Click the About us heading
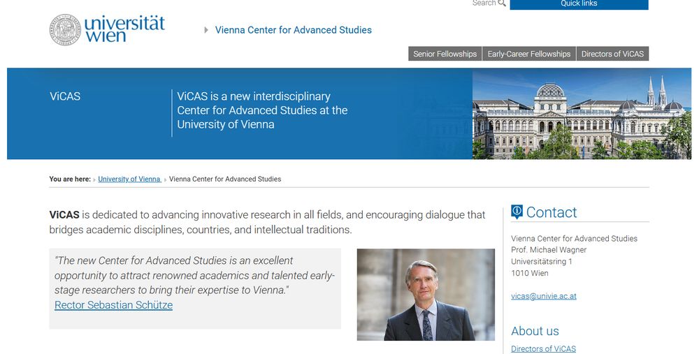This screenshot has width=699, height=354. click(535, 331)
